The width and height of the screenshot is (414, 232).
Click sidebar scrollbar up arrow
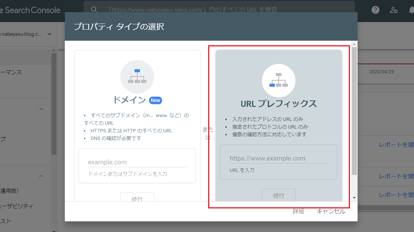(54, 50)
